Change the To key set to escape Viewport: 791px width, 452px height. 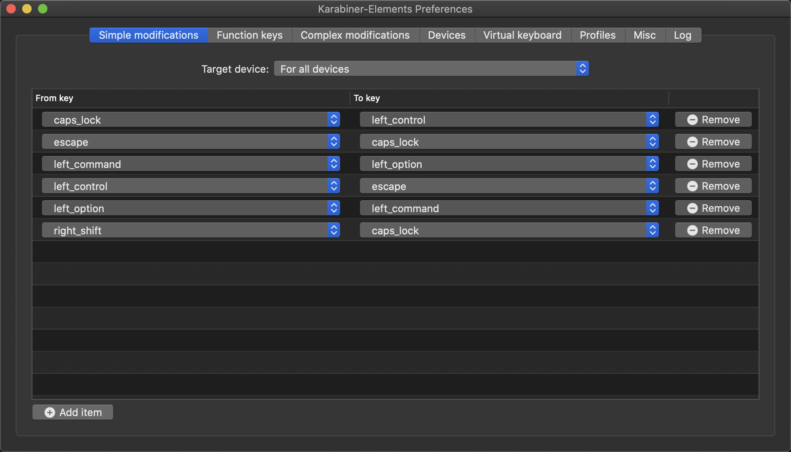509,186
